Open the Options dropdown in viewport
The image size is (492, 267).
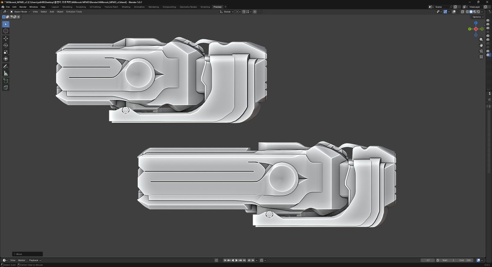(477, 17)
